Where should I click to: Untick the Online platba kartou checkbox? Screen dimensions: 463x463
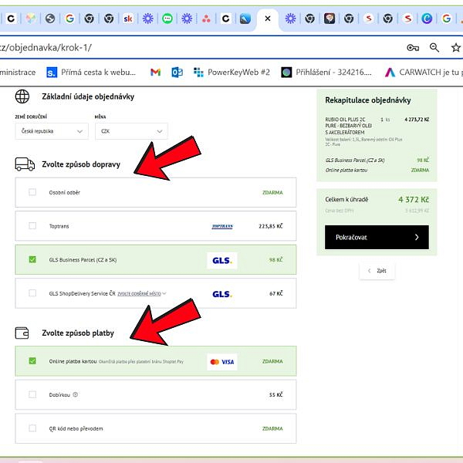click(x=32, y=361)
